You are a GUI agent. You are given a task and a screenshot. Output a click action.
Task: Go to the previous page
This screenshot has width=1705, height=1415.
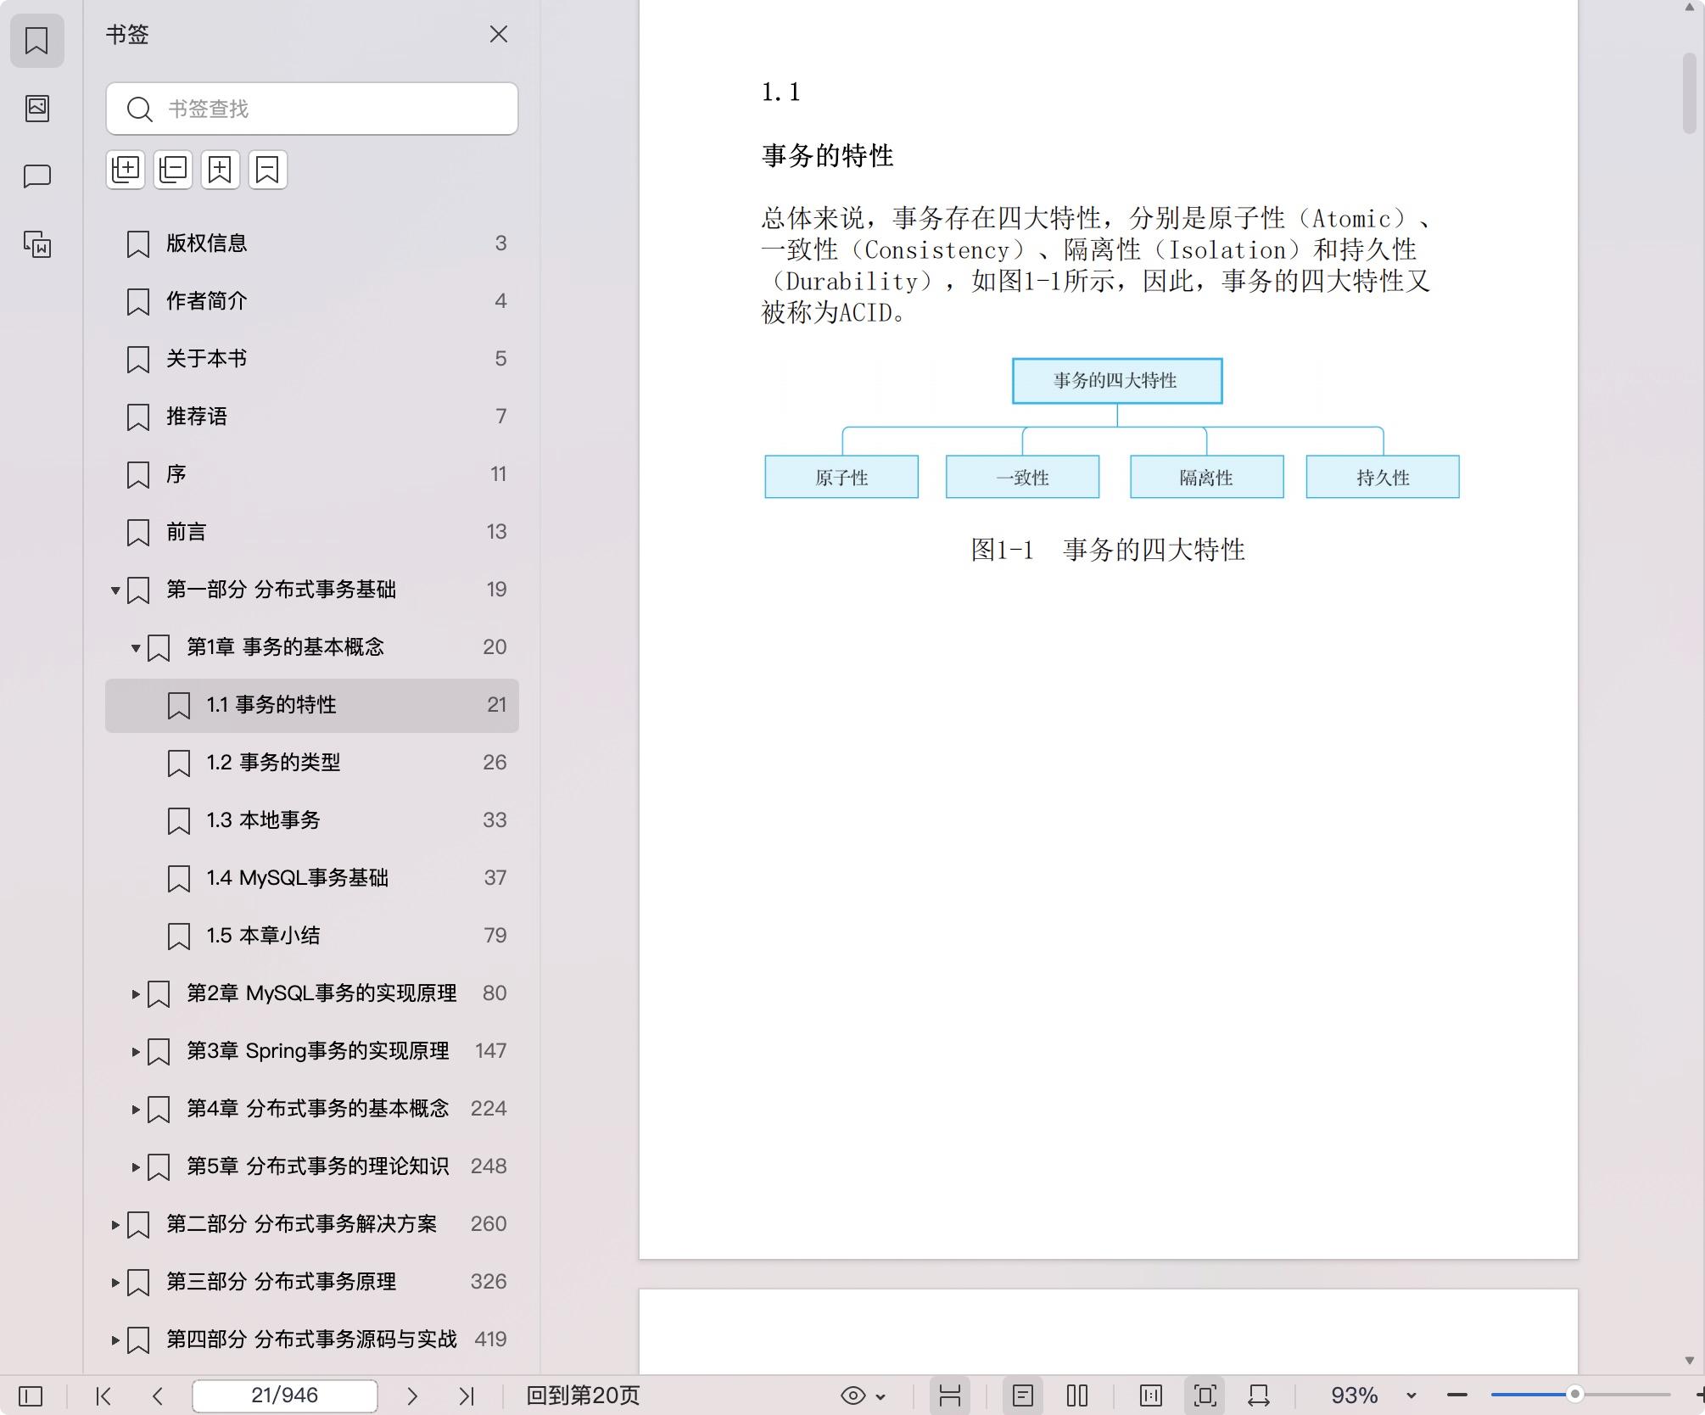(x=158, y=1395)
